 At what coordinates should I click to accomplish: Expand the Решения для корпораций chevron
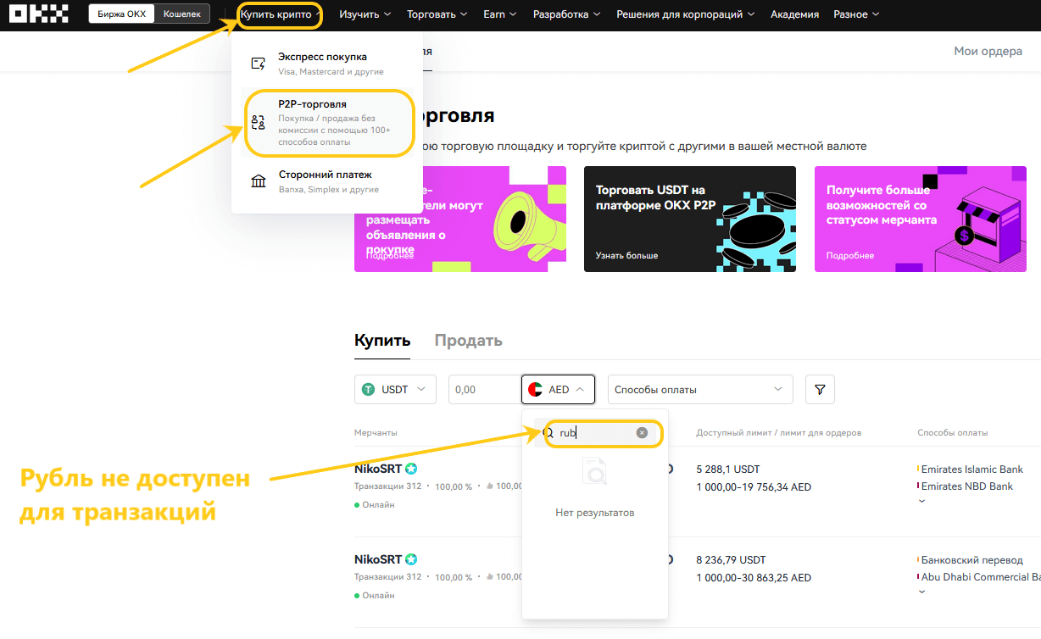point(751,14)
